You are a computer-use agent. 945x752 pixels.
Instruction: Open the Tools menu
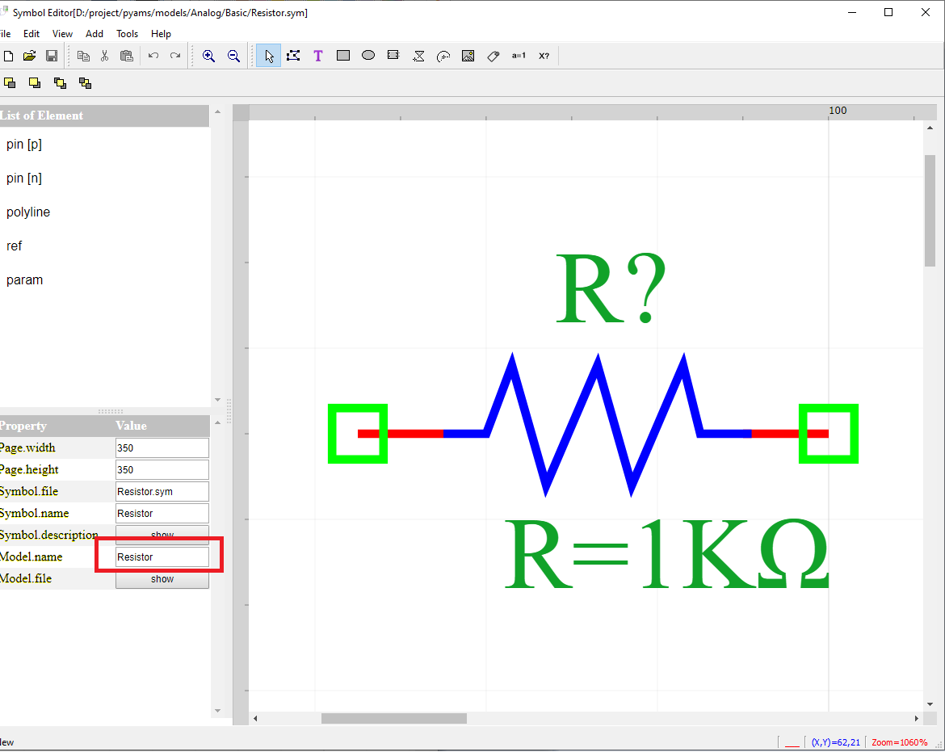(127, 34)
